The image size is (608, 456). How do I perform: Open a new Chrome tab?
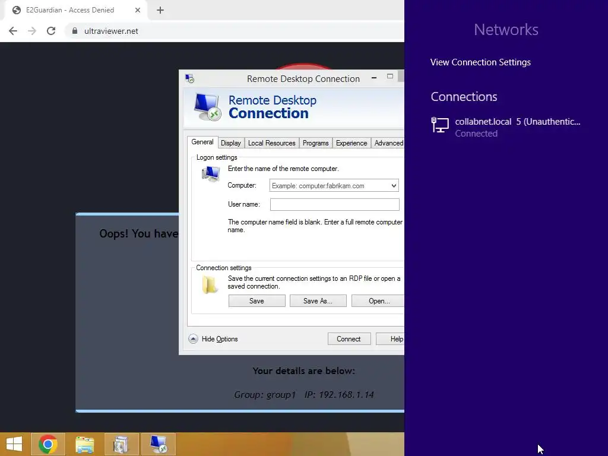coord(160,10)
